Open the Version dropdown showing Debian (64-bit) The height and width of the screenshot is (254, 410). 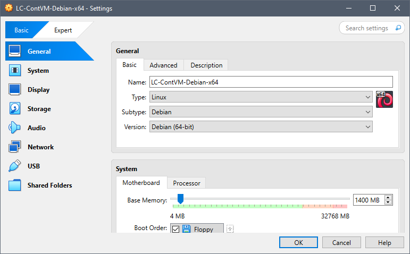tap(261, 127)
